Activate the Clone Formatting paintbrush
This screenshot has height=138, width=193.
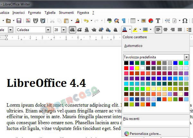77,21
